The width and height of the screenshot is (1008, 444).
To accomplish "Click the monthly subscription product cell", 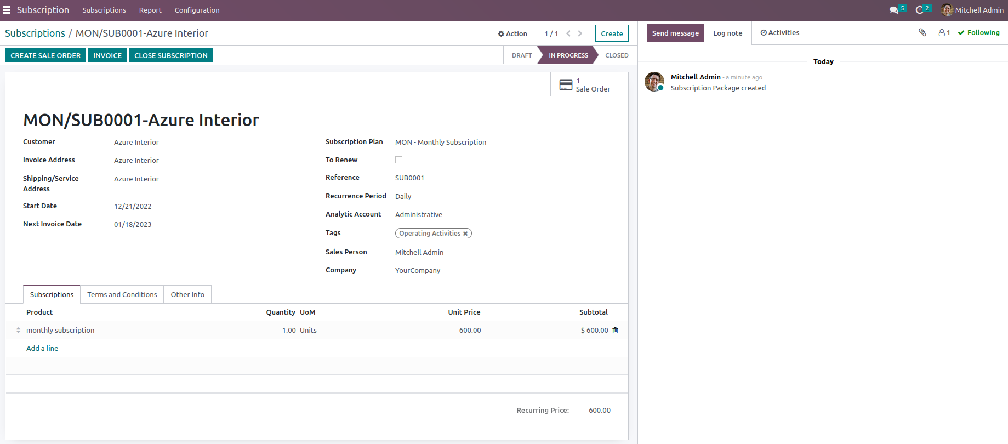I will [60, 330].
